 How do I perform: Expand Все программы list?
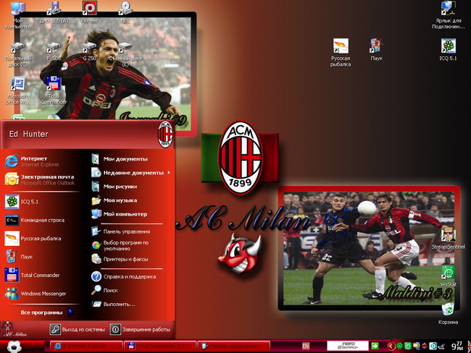point(46,312)
